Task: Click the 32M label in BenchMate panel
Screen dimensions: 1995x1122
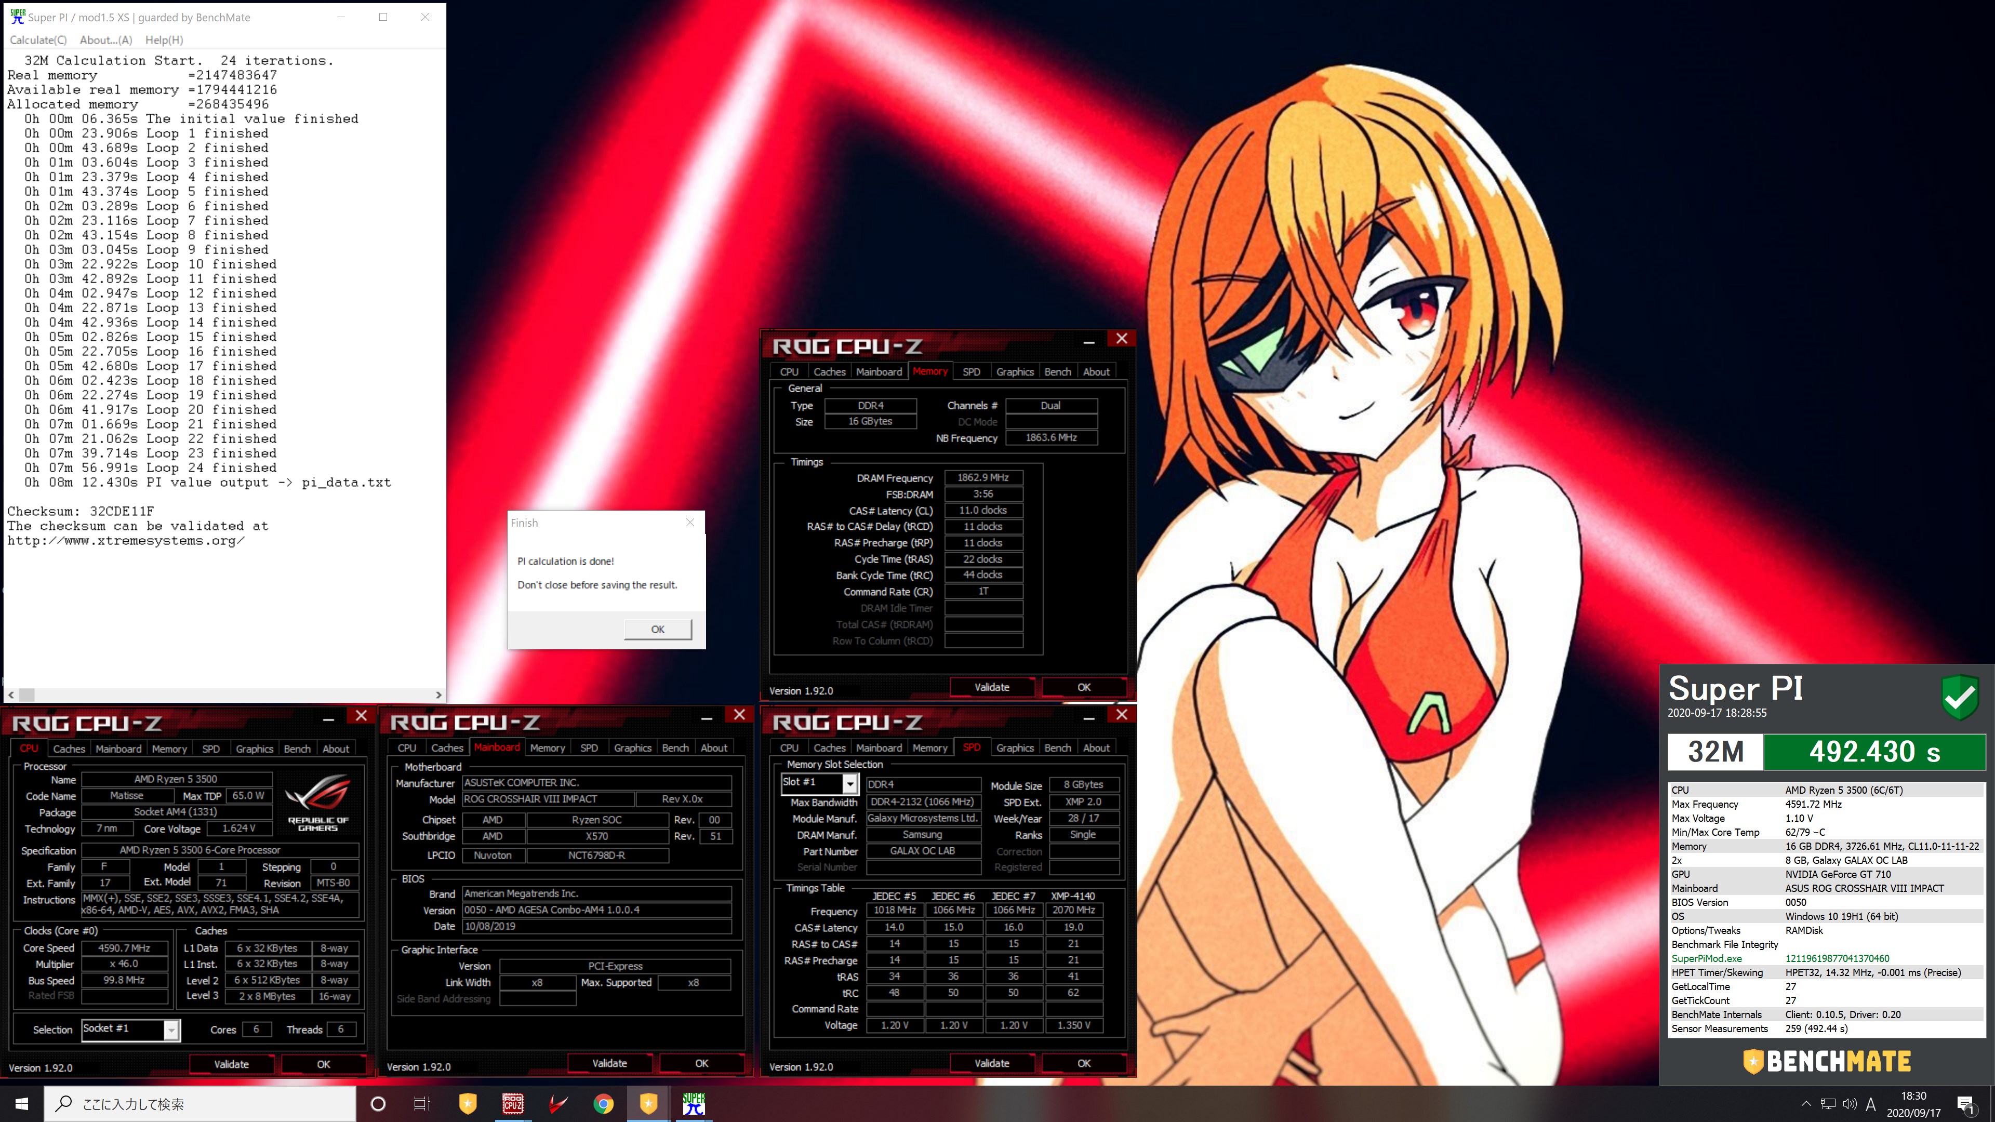Action: (1715, 751)
